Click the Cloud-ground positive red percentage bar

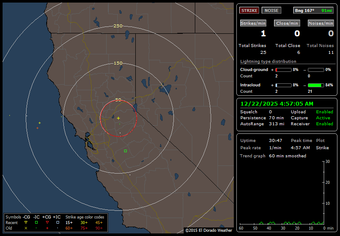(283, 69)
